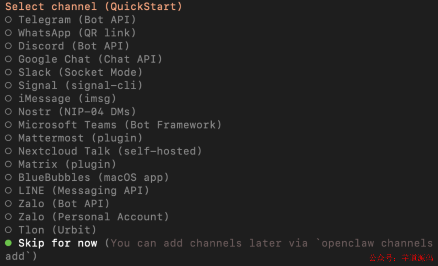
Task: Click the Select channel (QuickStart) heading
Action: tap(94, 6)
